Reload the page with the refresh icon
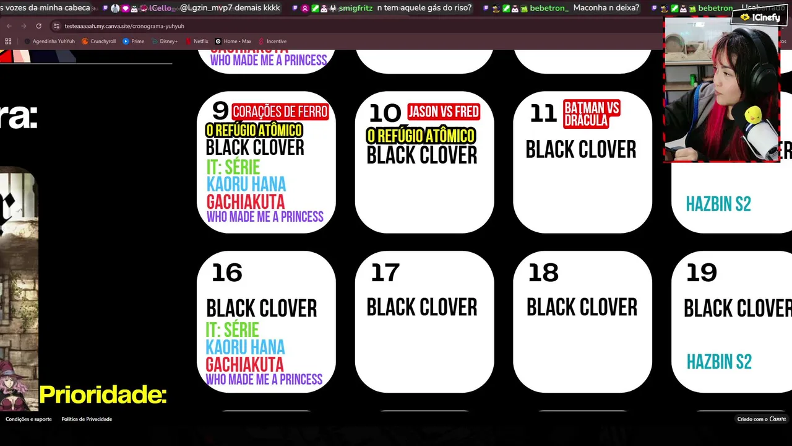The width and height of the screenshot is (792, 446). tap(38, 26)
